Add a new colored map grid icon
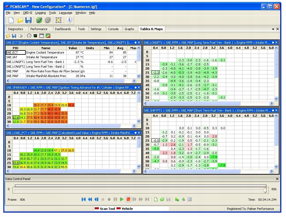286x217 pixels. tap(48, 36)
